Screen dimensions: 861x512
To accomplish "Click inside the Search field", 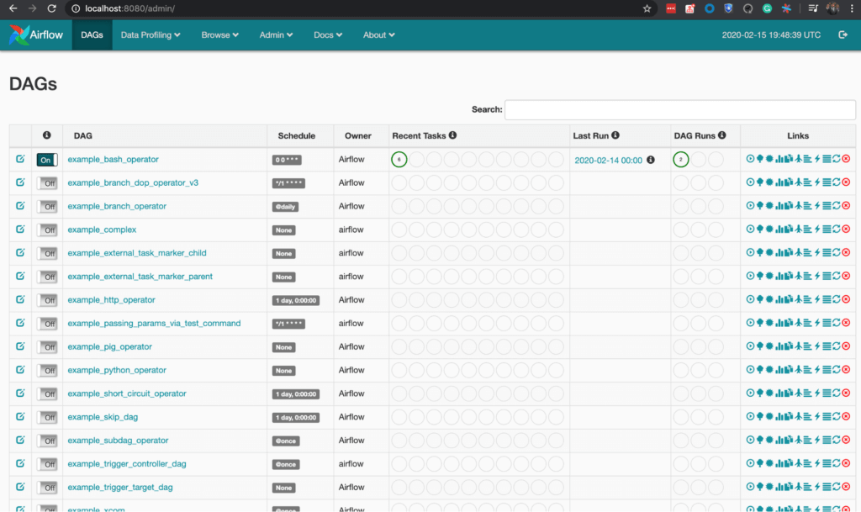I will pyautogui.click(x=679, y=109).
